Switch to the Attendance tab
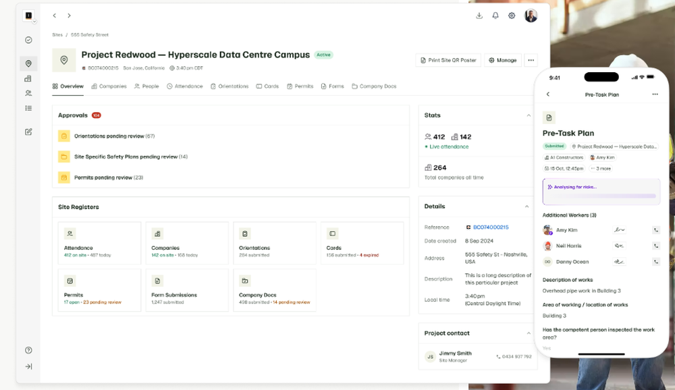 [x=185, y=86]
